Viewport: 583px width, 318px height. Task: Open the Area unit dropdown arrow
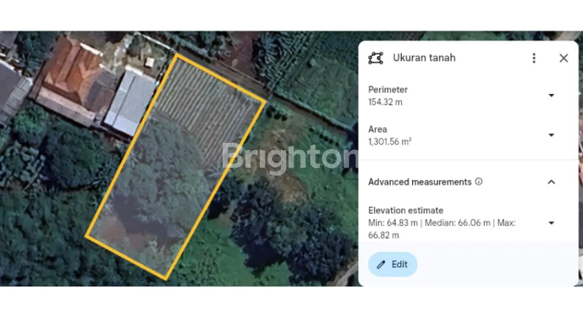click(551, 135)
